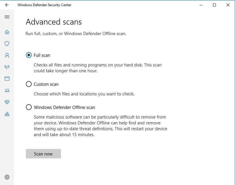Open Firewall & network protection icon
The height and width of the screenshot is (185, 235).
pos(7,67)
